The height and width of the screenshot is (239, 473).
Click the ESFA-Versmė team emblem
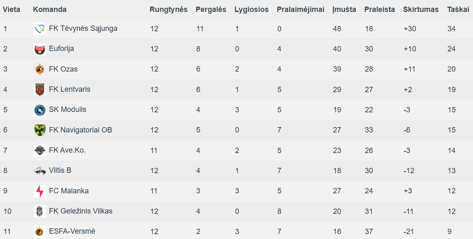(x=40, y=232)
